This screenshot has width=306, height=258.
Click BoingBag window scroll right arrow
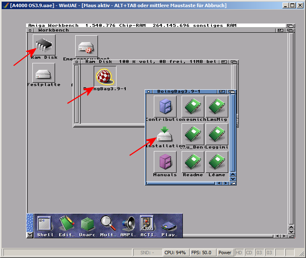226,183
